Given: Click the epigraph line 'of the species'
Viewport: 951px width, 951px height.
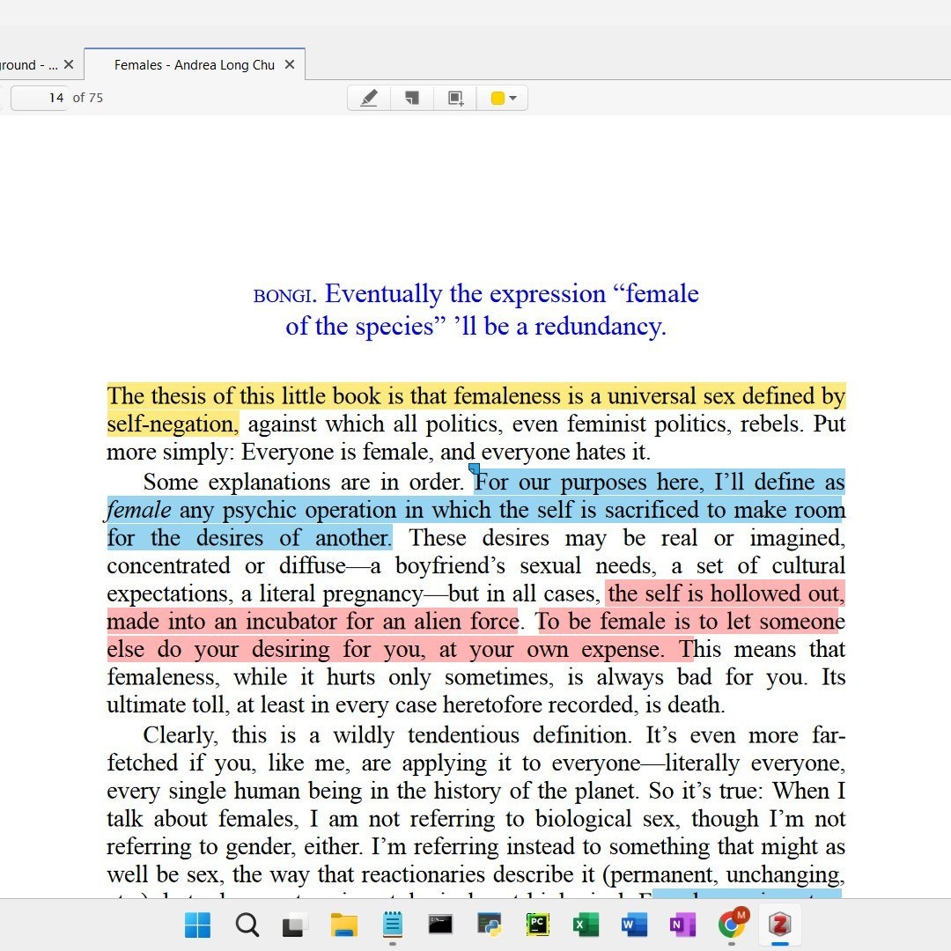Looking at the screenshot, I should 365,327.
